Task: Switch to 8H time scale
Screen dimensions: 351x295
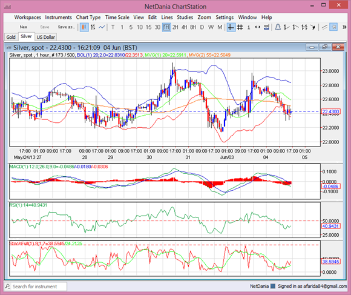Action: 193,27
